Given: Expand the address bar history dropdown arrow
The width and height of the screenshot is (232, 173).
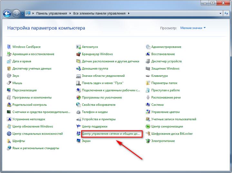Looking at the screenshot, I should pyautogui.click(x=220, y=14).
